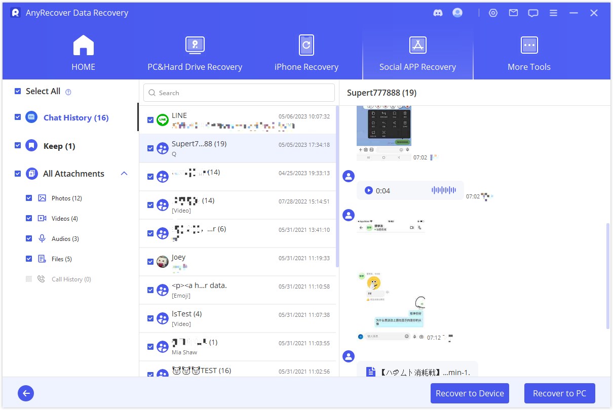Click the Chat History bubble icon
Viewport: 613px width, 410px height.
pos(31,117)
